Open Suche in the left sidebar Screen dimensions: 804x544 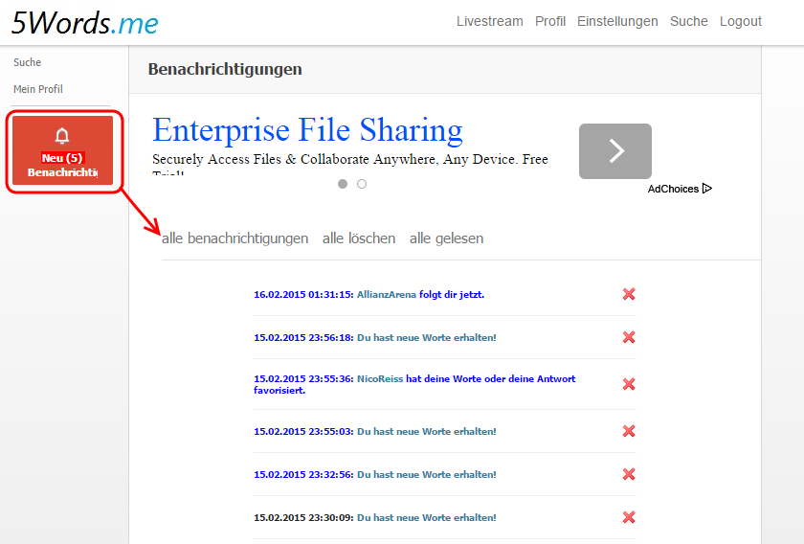point(27,62)
